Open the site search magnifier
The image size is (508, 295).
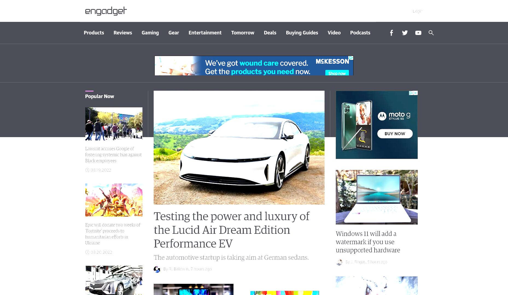click(x=431, y=33)
